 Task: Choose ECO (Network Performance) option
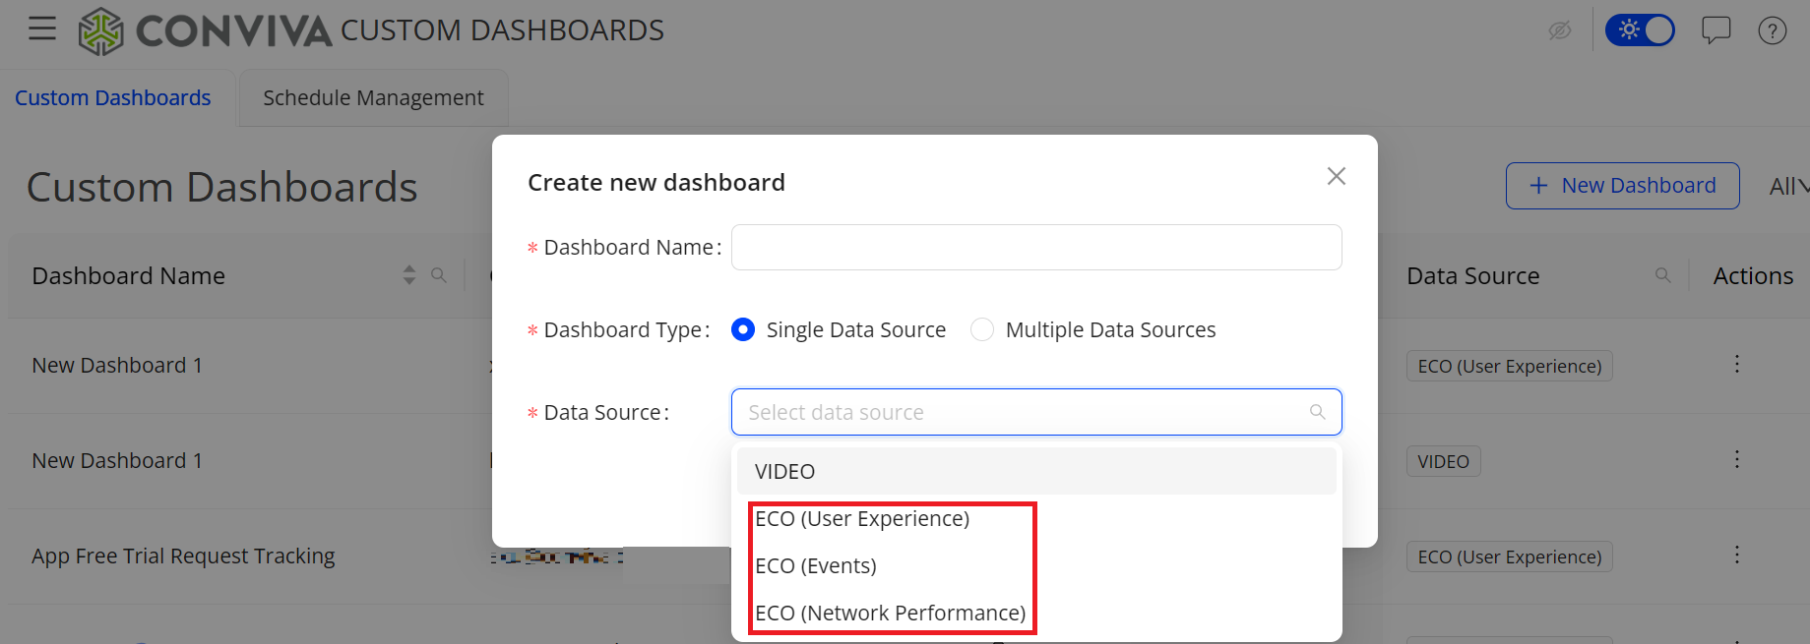(890, 613)
